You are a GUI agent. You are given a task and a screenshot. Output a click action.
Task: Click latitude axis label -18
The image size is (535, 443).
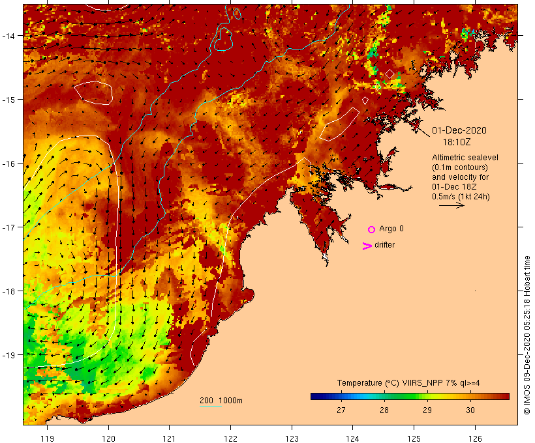(8, 291)
